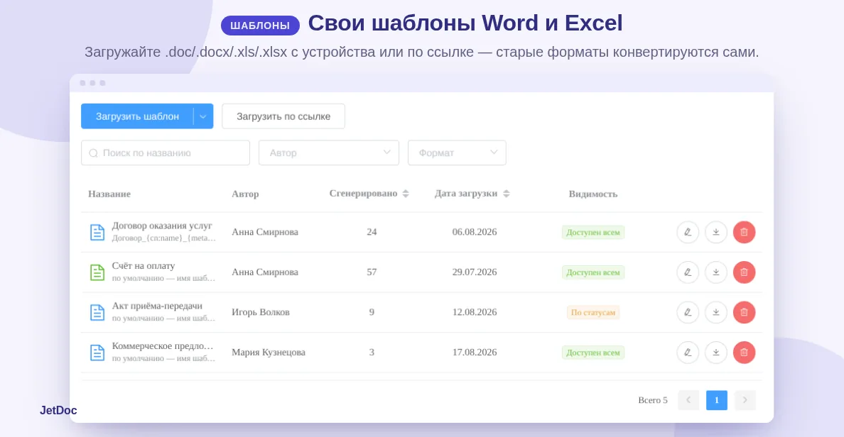Click the Название column header
Image resolution: width=844 pixels, height=437 pixels.
pos(109,194)
